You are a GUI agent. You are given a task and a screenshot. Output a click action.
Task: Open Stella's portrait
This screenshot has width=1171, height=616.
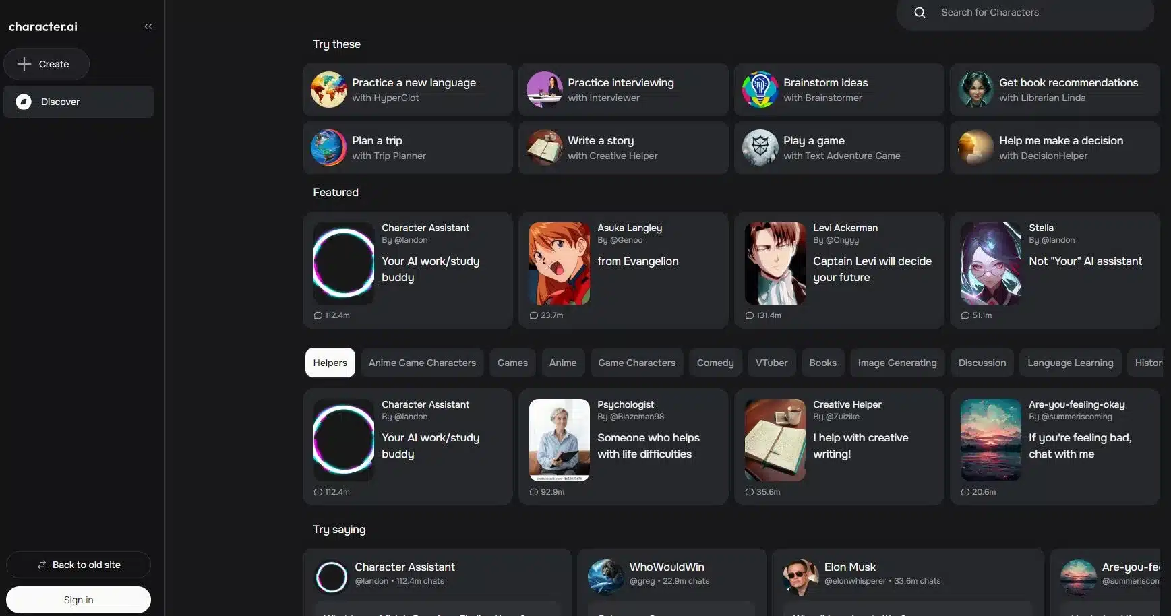[x=991, y=264]
